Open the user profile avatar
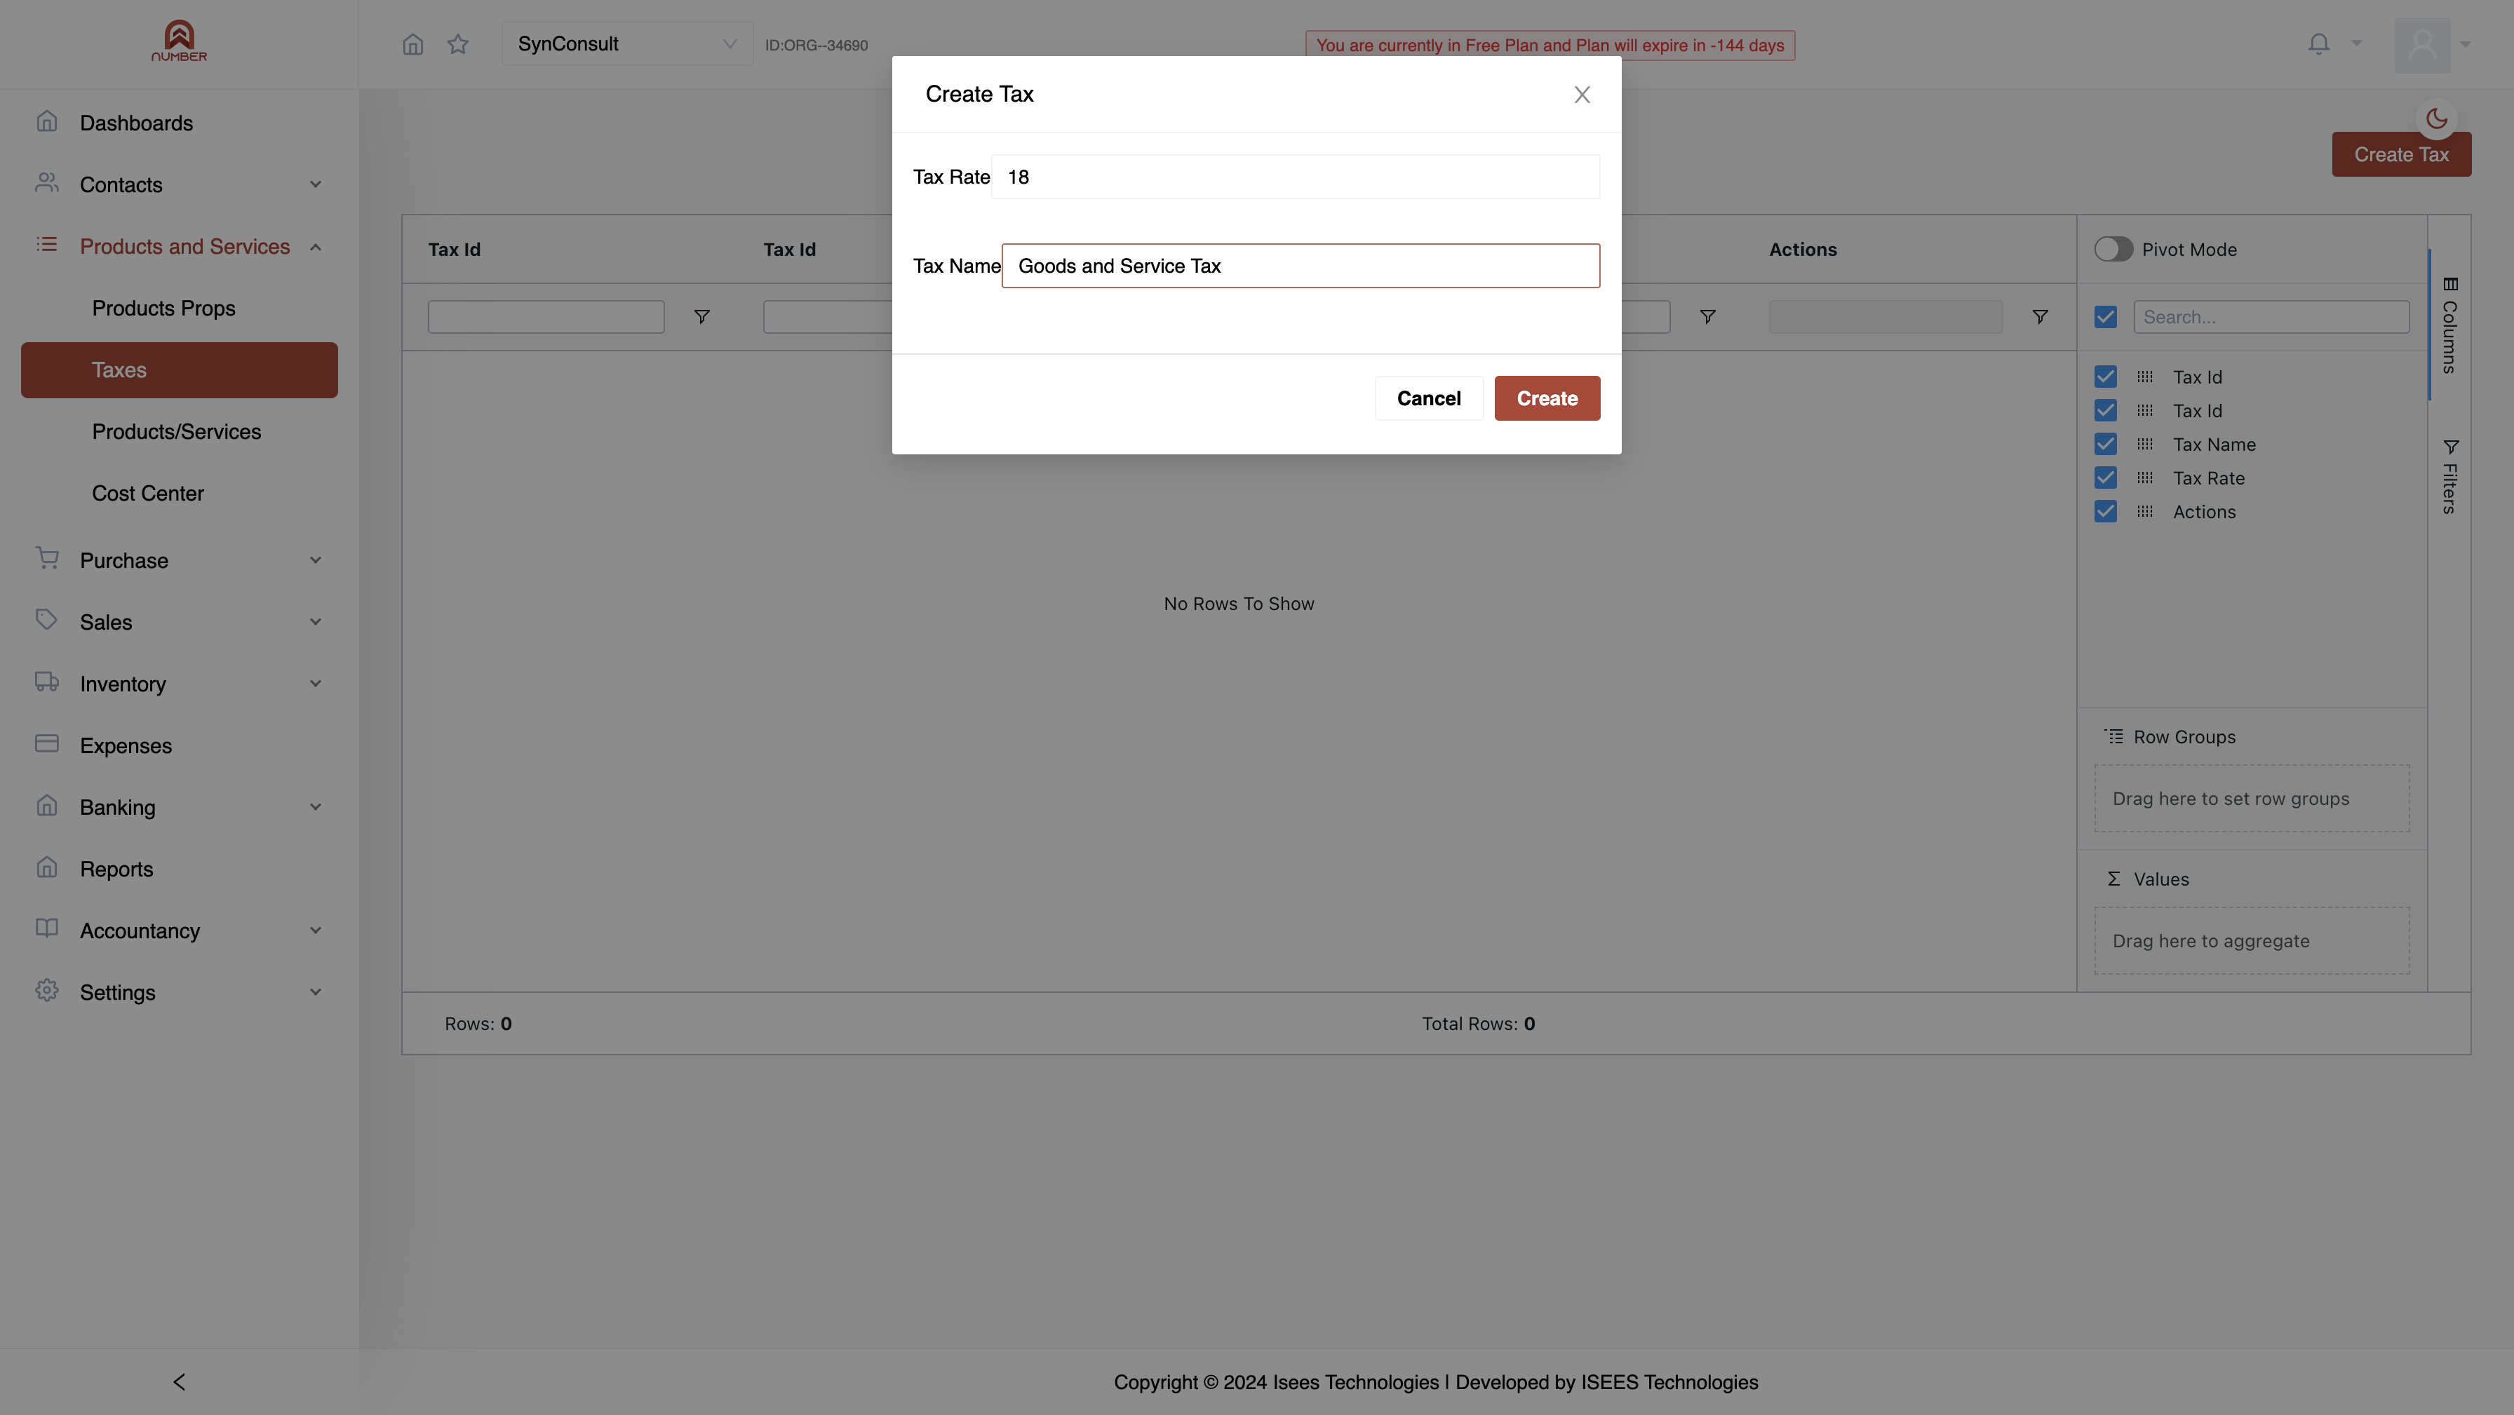The image size is (2514, 1415). tap(2422, 44)
